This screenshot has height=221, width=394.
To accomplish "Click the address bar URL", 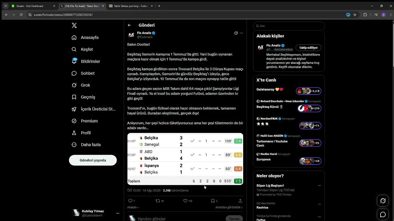I will (x=63, y=15).
